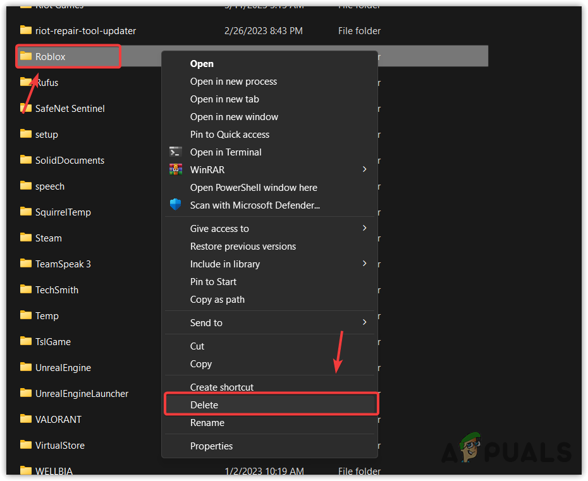Select the SafeNet Sentinel folder name
This screenshot has width=588, height=481.
coord(70,108)
